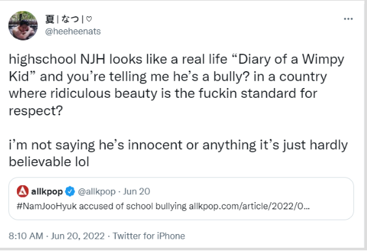
Task: Click the Twitter for iPhone source label
Action: (149, 236)
